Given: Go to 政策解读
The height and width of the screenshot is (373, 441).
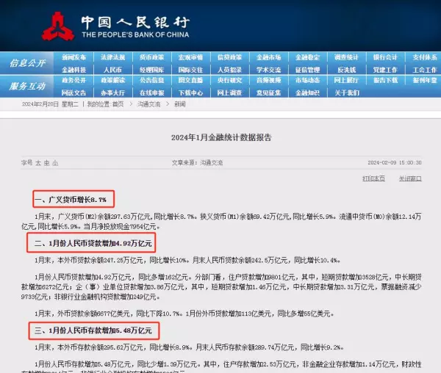Looking at the screenshot, I should [112, 80].
